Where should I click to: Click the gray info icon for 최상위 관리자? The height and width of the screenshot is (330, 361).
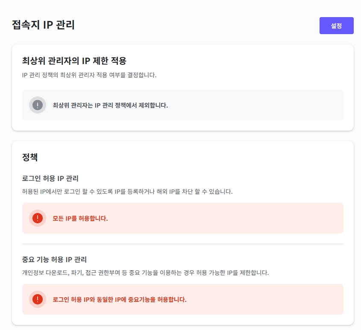[38, 105]
